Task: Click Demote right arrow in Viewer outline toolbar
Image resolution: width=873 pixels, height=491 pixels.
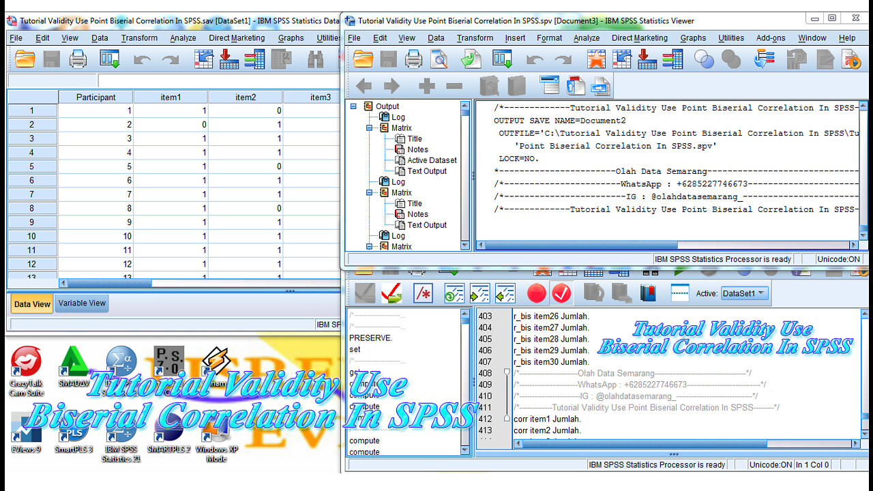Action: click(391, 86)
